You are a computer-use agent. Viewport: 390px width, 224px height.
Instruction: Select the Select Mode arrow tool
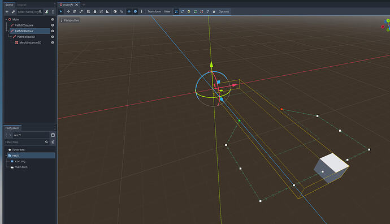[60, 11]
